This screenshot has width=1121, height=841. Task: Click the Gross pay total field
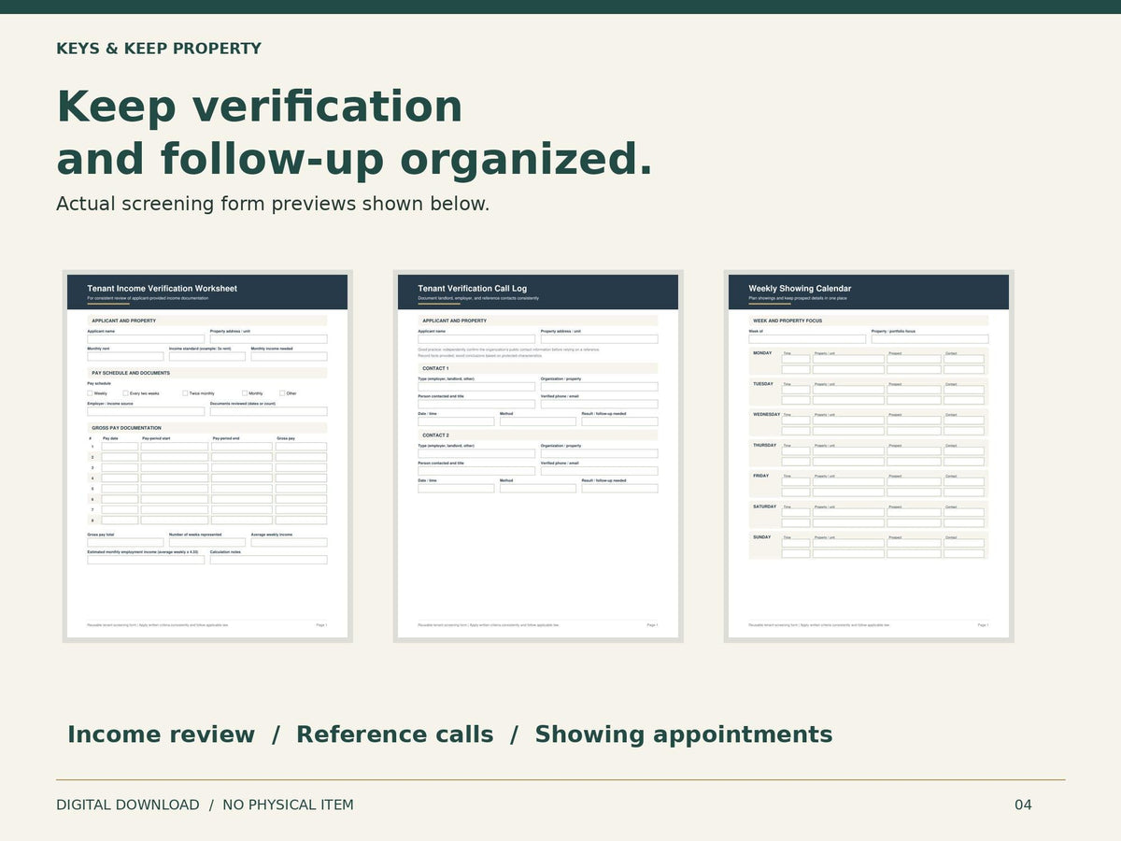125,542
